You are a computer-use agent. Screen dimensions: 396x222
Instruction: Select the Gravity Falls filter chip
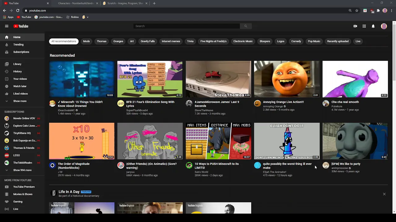click(x=148, y=41)
